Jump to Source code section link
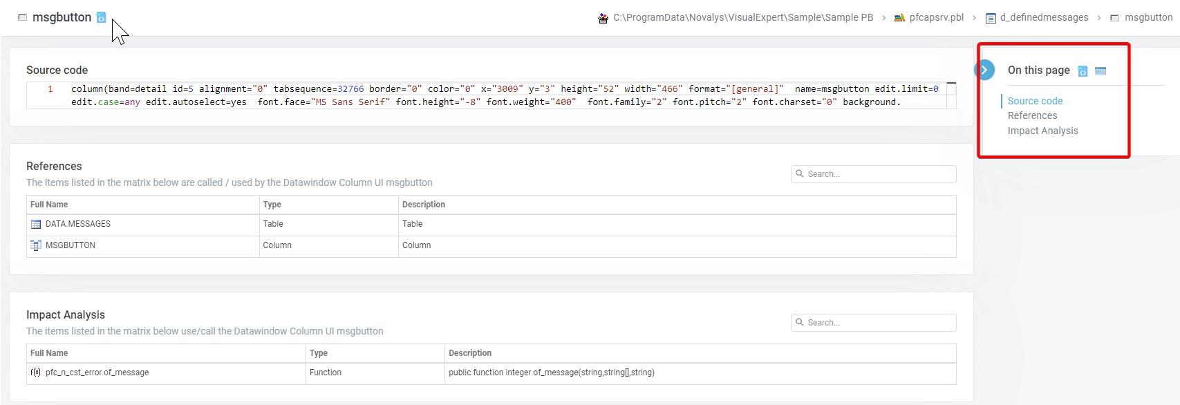The width and height of the screenshot is (1180, 405). pyautogui.click(x=1035, y=101)
